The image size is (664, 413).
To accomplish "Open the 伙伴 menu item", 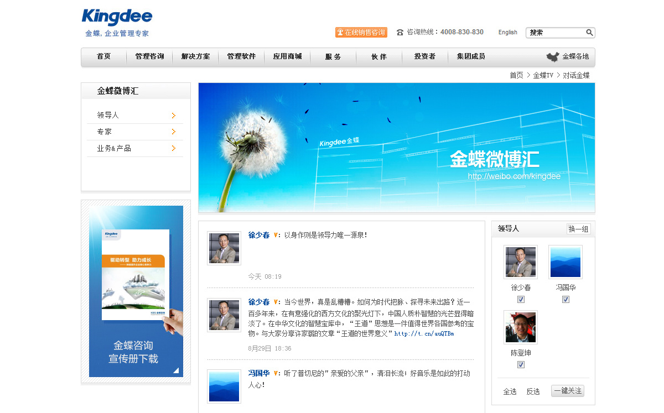I will (x=379, y=56).
